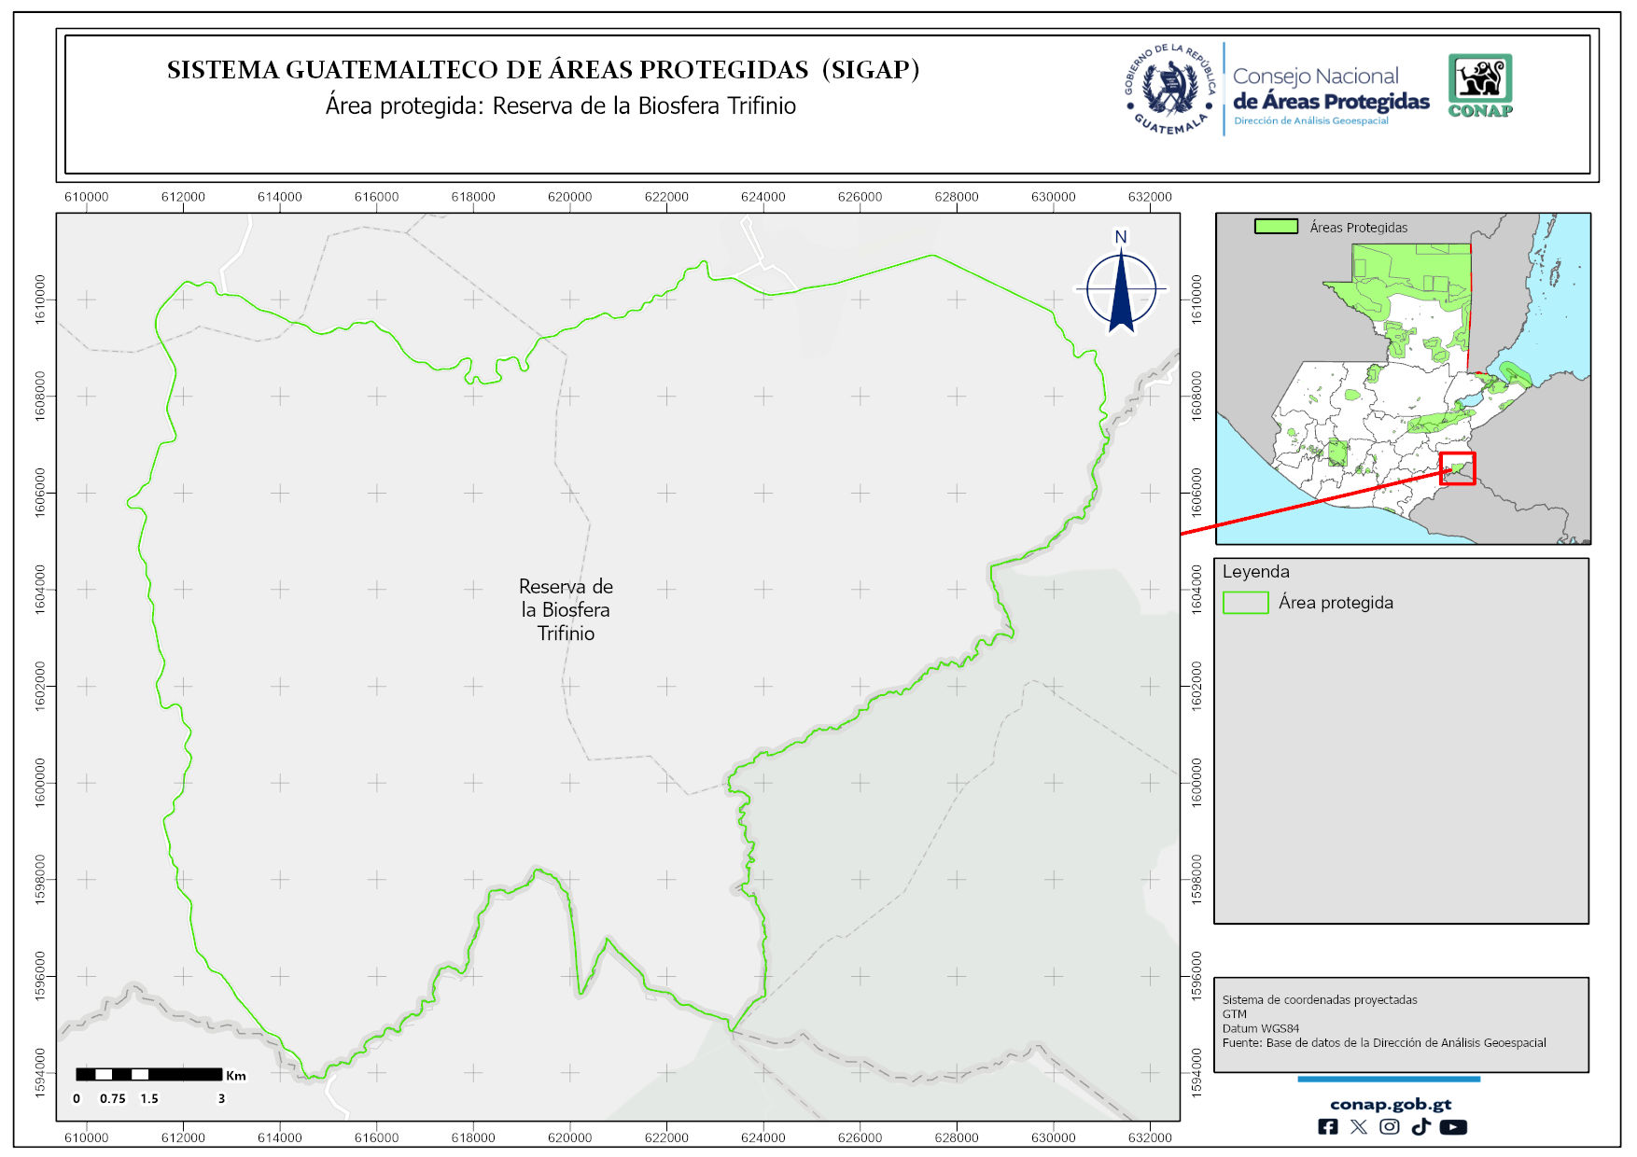Screen dimensions: 1637x1157
Task: Click the Instagram icon in footer
Action: (x=1390, y=1127)
